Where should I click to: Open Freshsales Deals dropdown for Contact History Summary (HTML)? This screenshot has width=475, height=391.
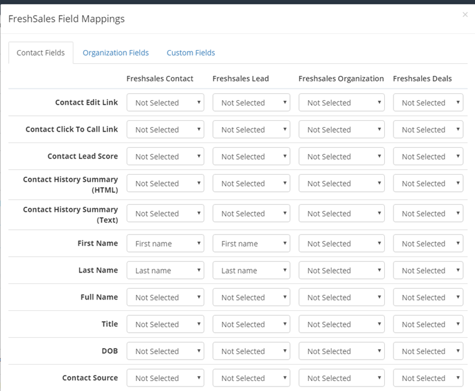click(x=429, y=183)
